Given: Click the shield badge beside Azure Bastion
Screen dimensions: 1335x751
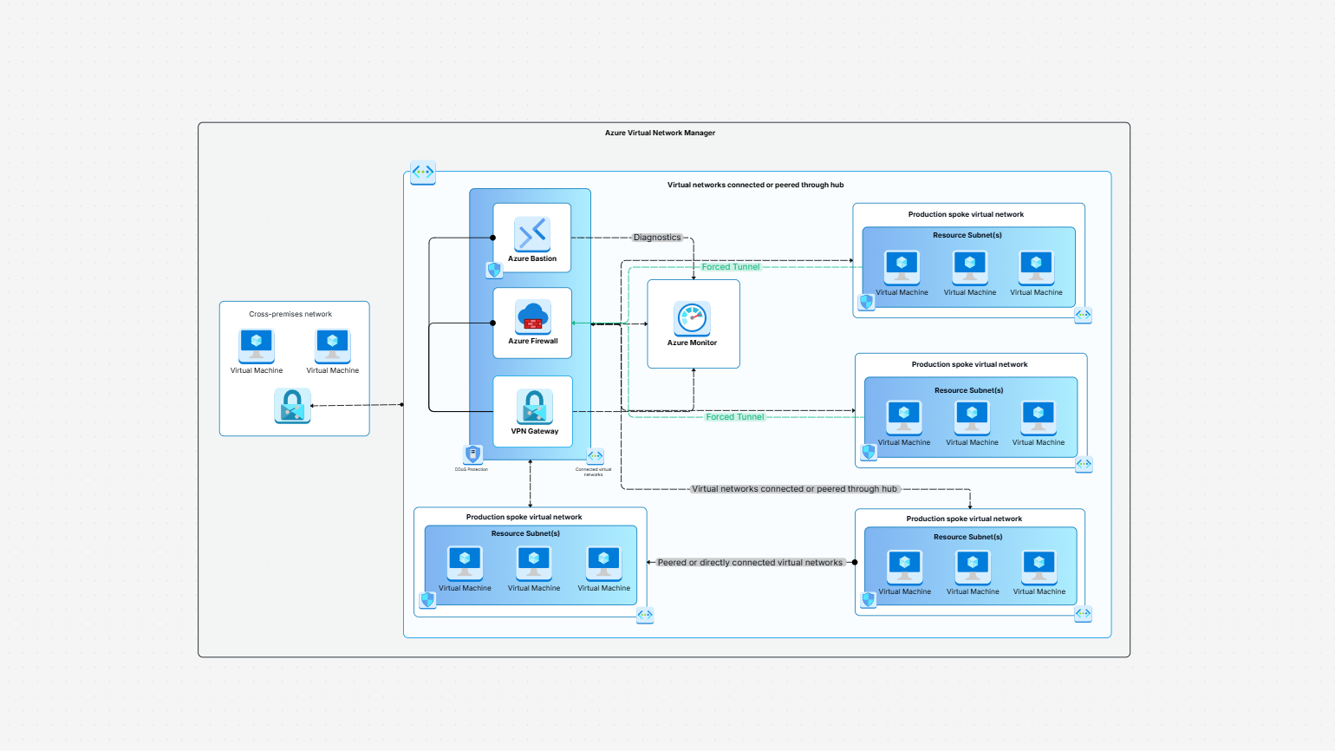Looking at the screenshot, I should tap(494, 270).
